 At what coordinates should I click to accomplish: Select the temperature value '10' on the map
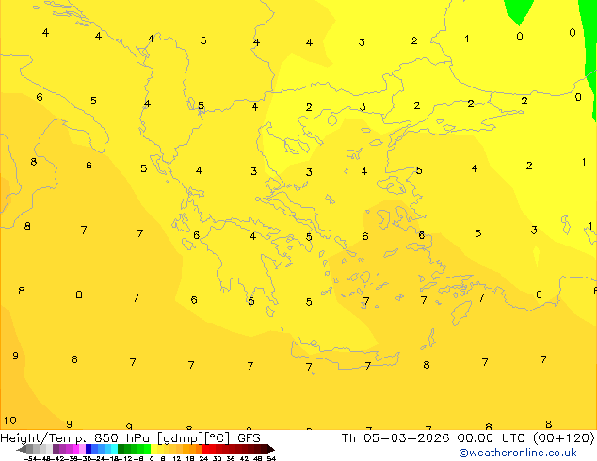(x=10, y=421)
